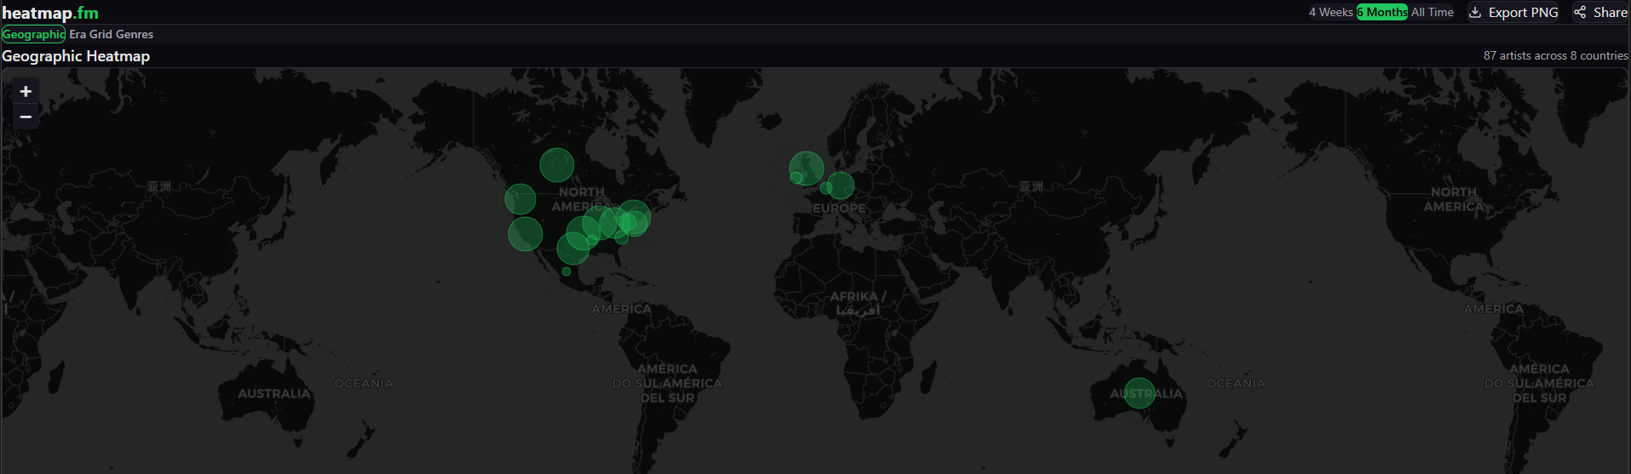Click the green bubble over Australia
Screen dimensions: 1631x474
1139,393
